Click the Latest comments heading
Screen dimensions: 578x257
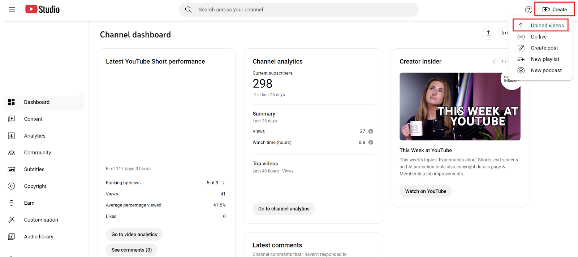tap(277, 245)
